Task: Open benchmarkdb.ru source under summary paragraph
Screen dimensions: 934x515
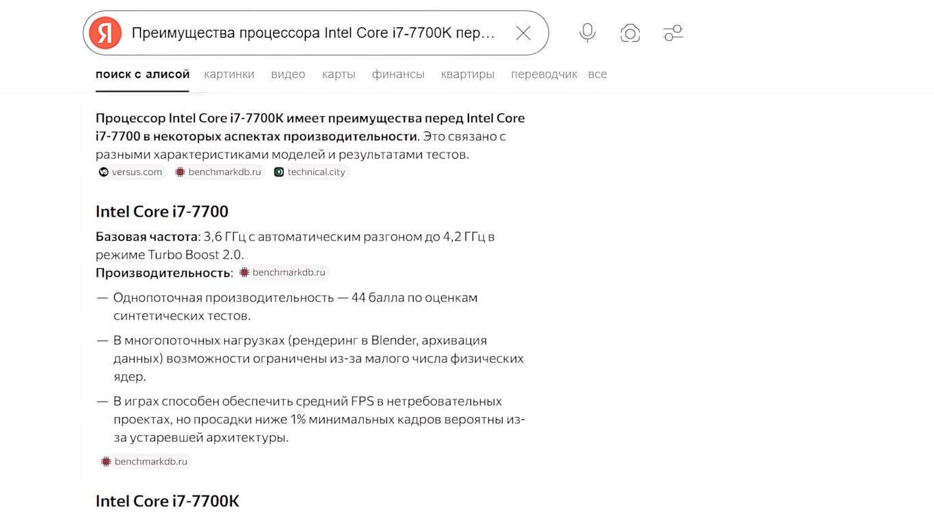Action: (x=218, y=172)
